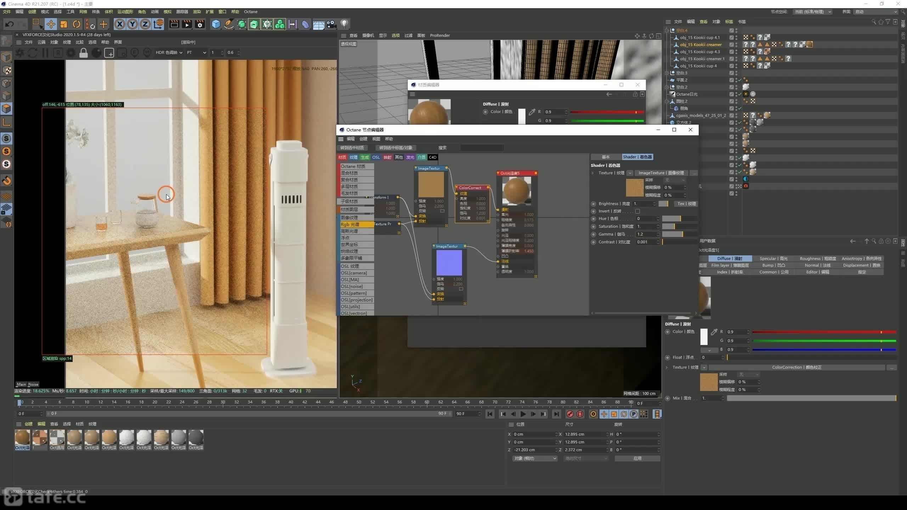Image resolution: width=907 pixels, height=510 pixels.
Task: Select obj_15 Kookii creamer in object manager
Action: coord(700,45)
